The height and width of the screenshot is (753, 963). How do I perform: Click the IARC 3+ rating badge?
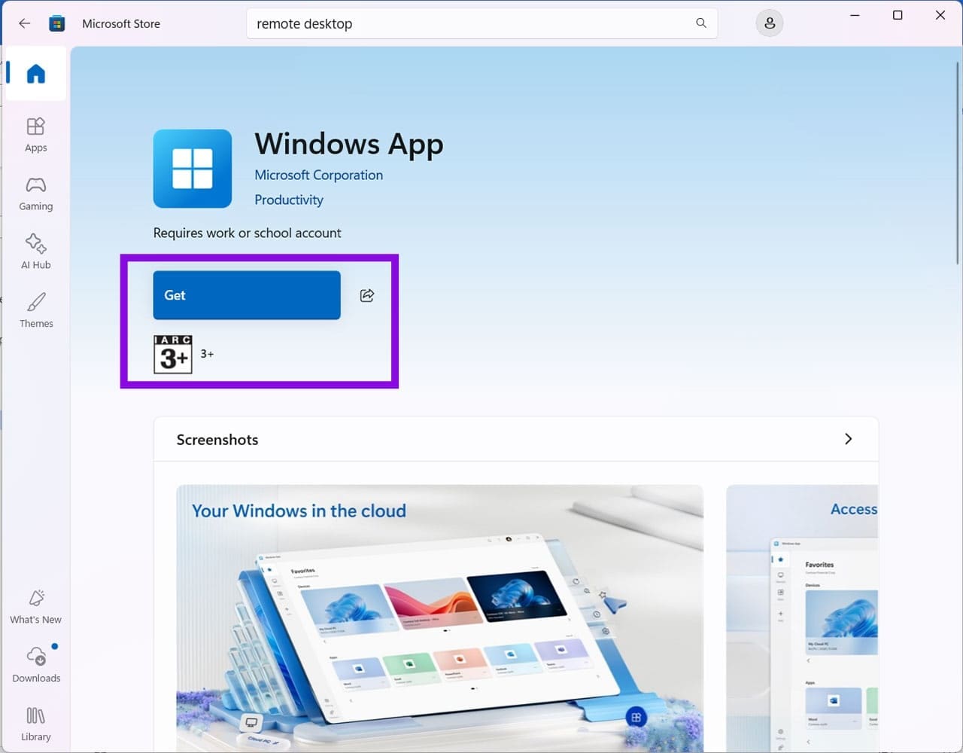(173, 355)
